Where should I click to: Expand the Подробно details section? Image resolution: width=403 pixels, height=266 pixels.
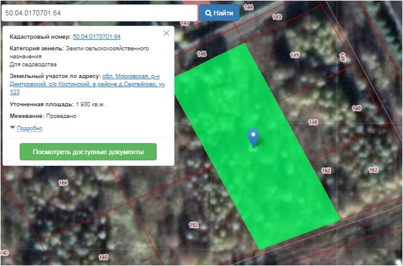pyautogui.click(x=30, y=128)
